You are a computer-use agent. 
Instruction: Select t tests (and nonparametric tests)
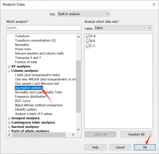tap(37, 75)
